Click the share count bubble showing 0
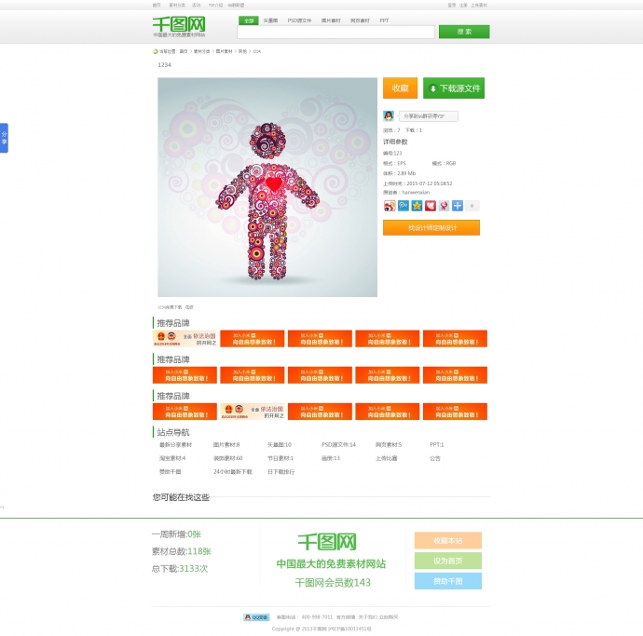 pyautogui.click(x=472, y=206)
